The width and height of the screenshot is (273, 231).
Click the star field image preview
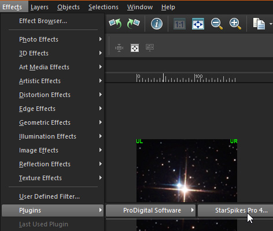coord(187,170)
